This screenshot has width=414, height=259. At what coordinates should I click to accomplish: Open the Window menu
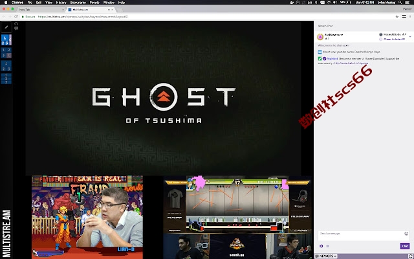[x=109, y=3]
